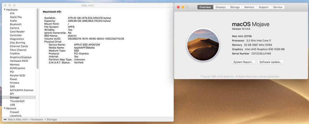This screenshot has width=309, height=124.
Task: Select Bluetooth in the sidebar
Action: pos(15,24)
